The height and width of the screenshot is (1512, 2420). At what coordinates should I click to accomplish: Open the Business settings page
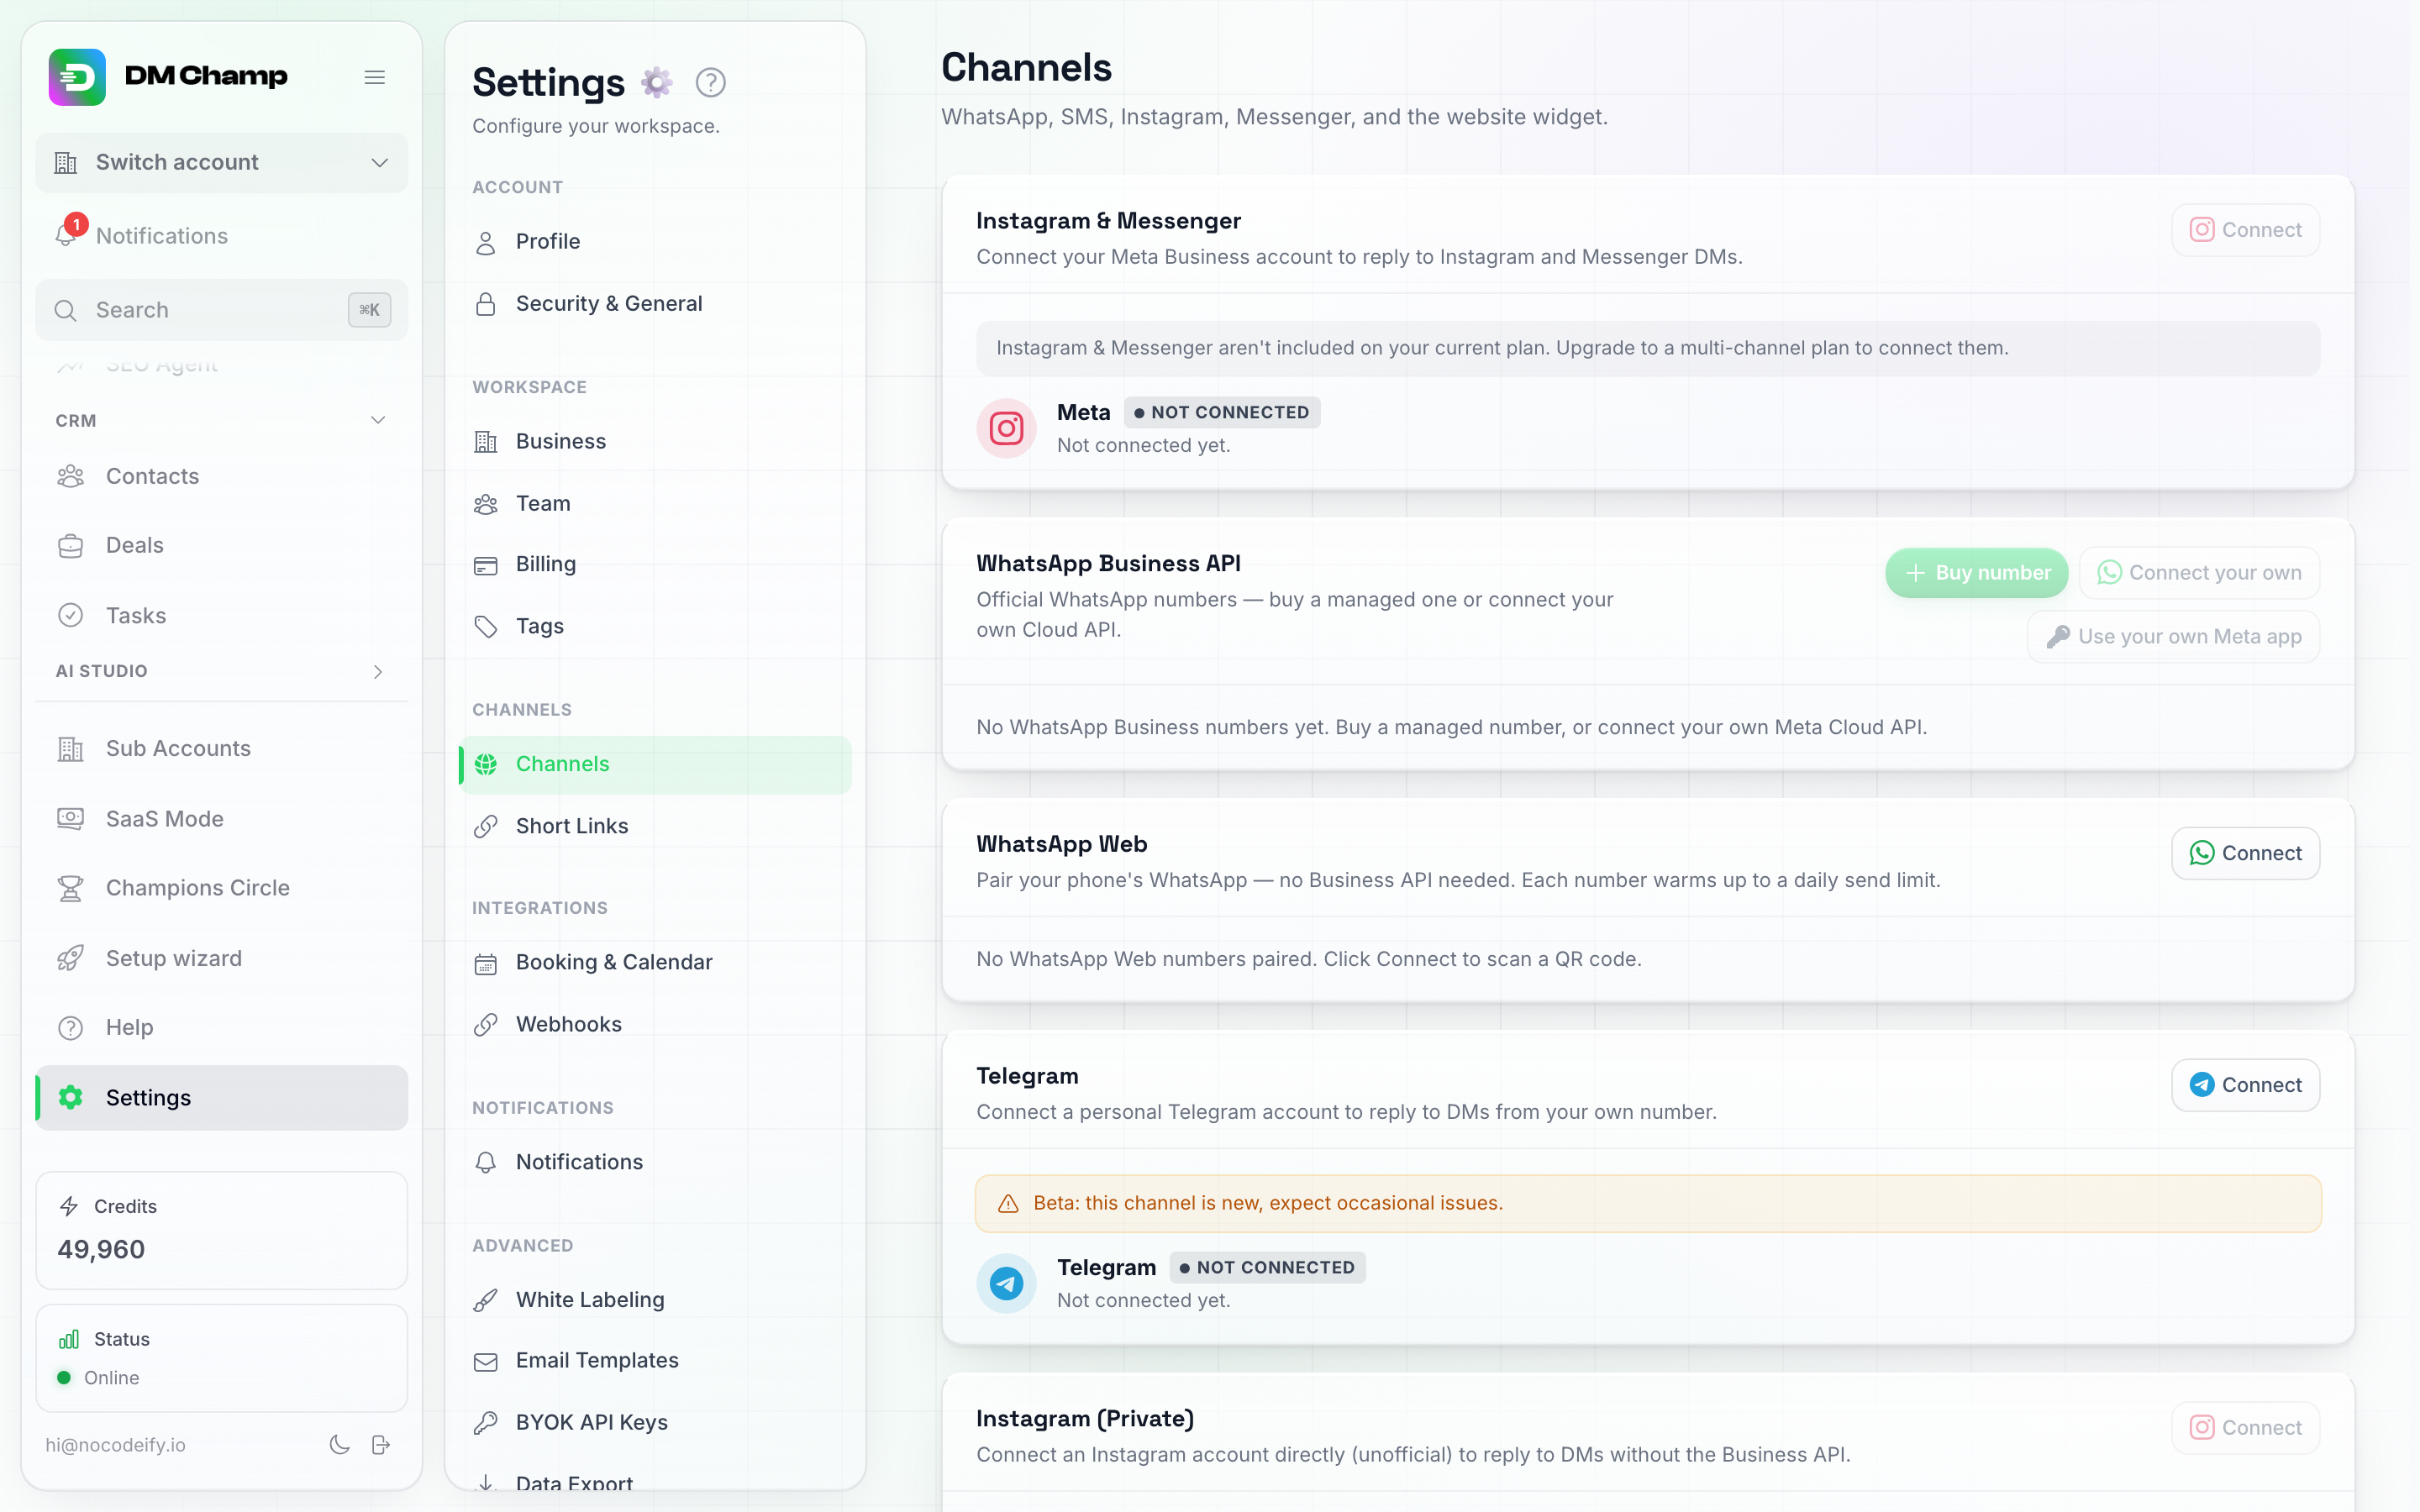(655, 441)
